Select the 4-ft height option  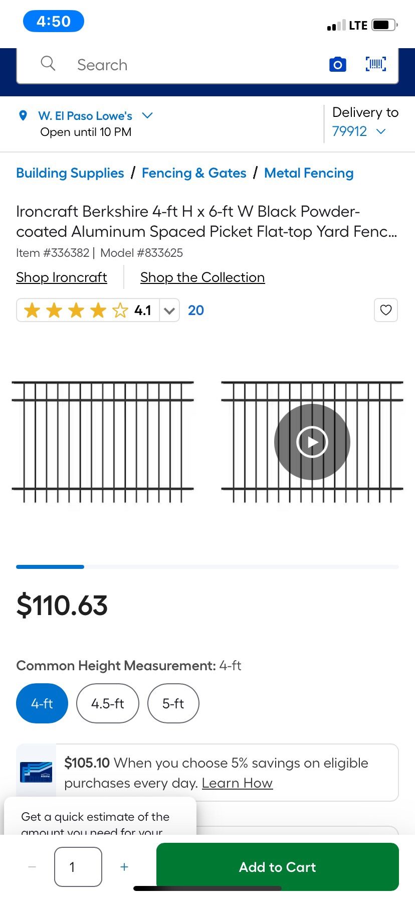(42, 703)
